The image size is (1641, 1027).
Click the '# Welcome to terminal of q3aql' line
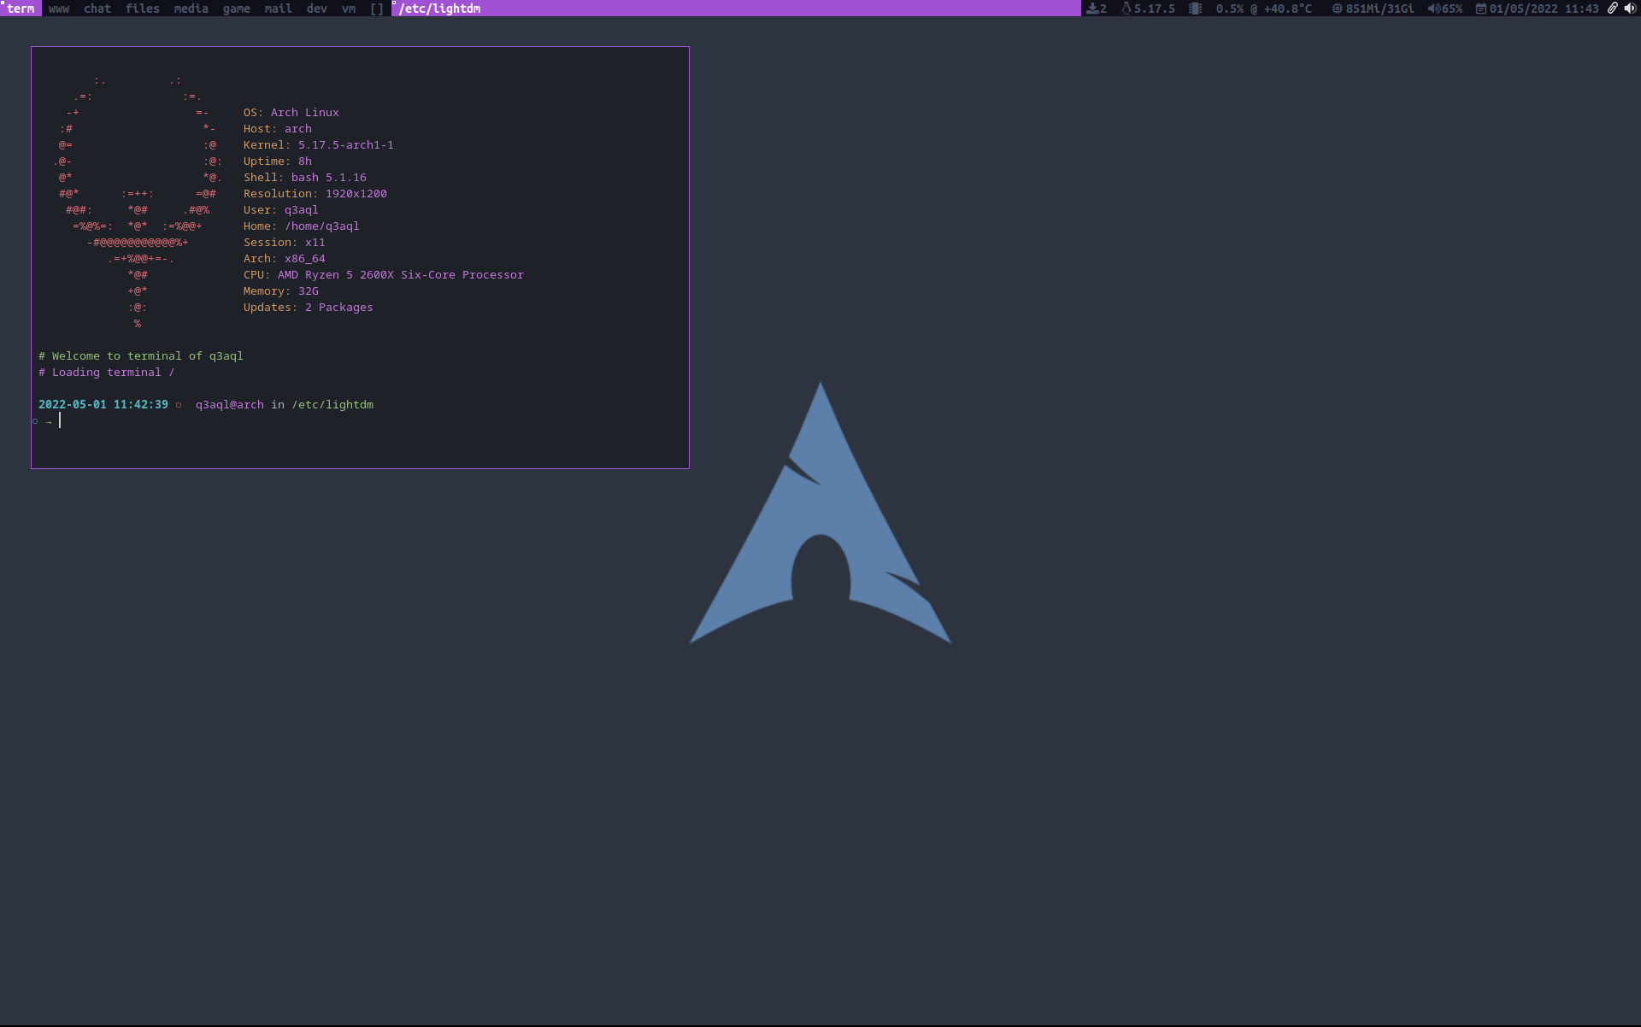coord(141,355)
